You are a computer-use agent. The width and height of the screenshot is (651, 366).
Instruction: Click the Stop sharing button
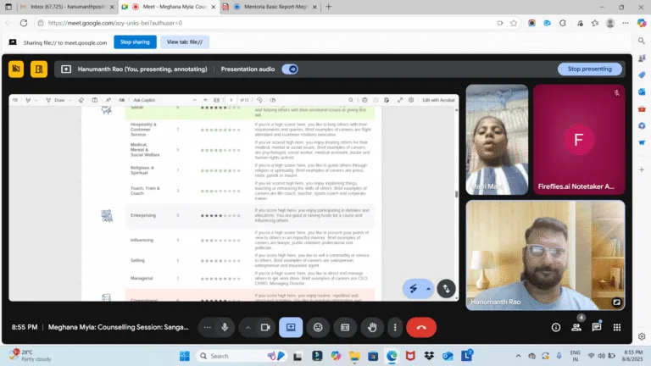(x=135, y=42)
